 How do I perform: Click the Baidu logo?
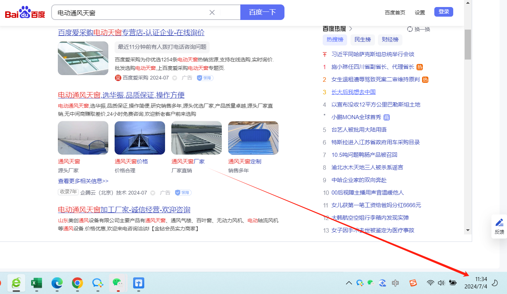25,13
